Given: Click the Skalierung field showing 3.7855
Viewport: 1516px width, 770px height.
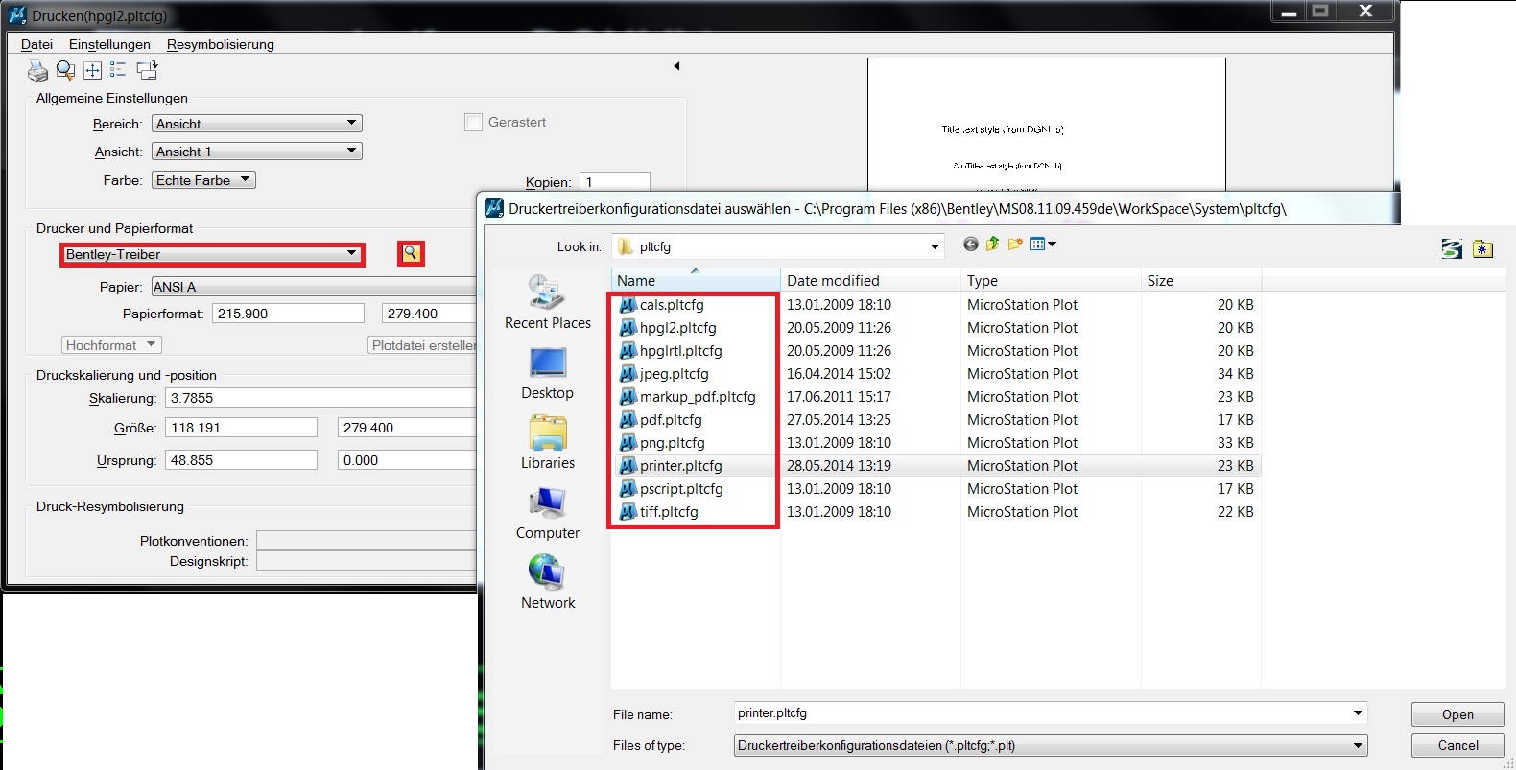Looking at the screenshot, I should coord(320,398).
